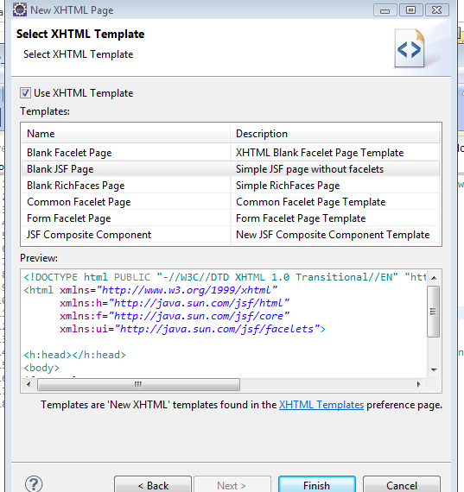Cancel the New XHTML Page wizard
This screenshot has width=464, height=492.
click(401, 485)
